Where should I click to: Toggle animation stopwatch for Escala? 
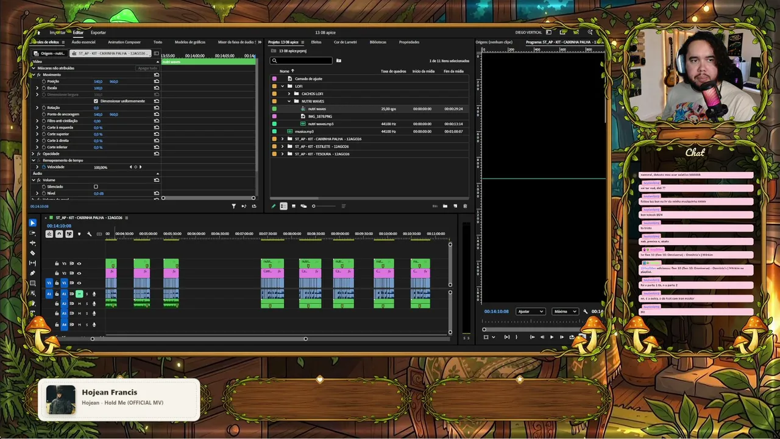[43, 88]
